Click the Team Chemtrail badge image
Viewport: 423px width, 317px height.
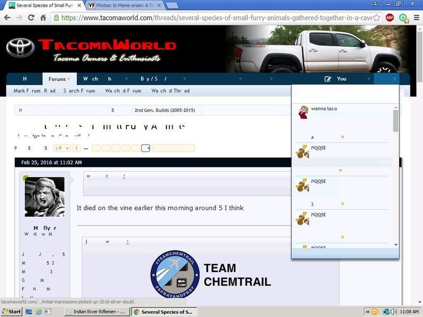click(x=175, y=274)
